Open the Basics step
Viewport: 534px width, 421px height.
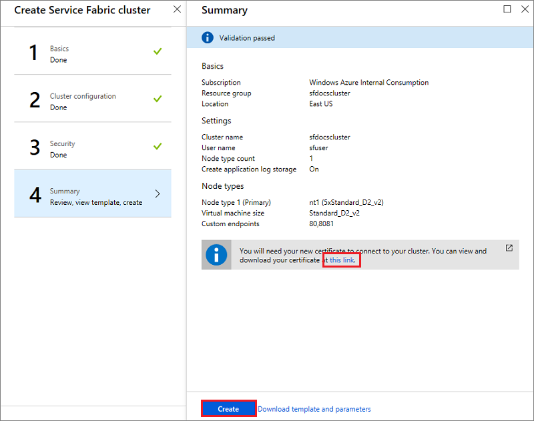[93, 51]
